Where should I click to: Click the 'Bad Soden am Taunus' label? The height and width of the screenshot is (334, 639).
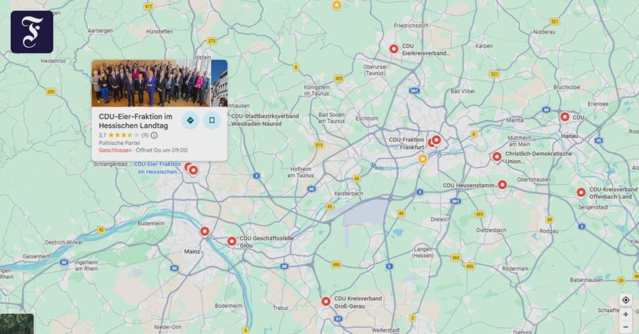coord(331,118)
